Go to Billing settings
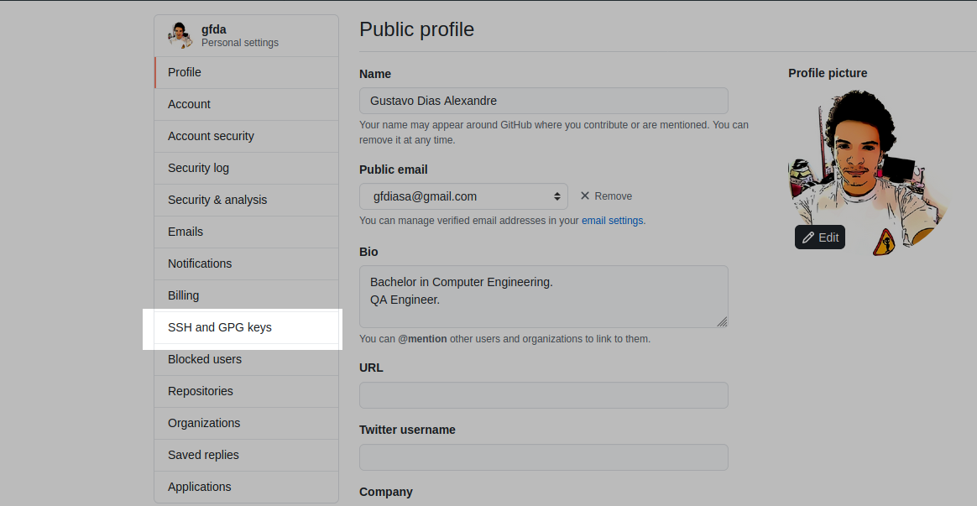 point(183,295)
